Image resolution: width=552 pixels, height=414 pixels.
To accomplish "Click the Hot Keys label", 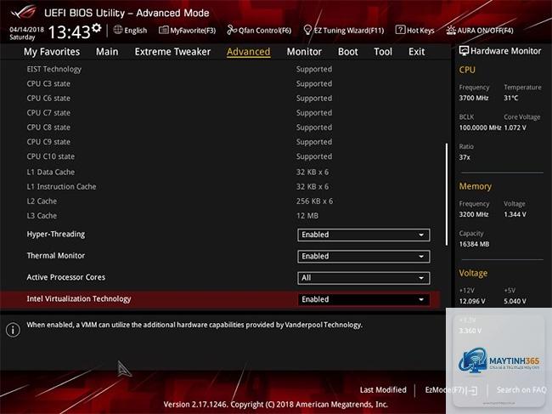I will pyautogui.click(x=420, y=31).
